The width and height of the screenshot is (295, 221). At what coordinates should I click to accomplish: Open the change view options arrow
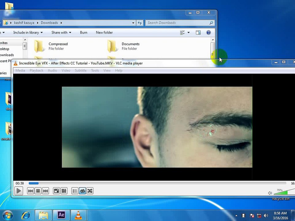click(x=188, y=33)
